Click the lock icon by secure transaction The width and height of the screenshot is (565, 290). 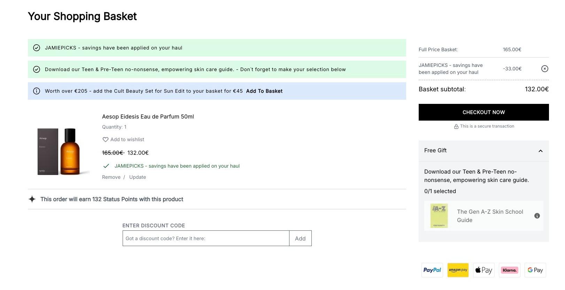pyautogui.click(x=456, y=127)
